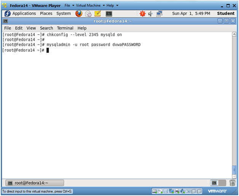Launch the Evolution mail icon in the panel
Viewport: 239px width, 196px height.
point(88,14)
